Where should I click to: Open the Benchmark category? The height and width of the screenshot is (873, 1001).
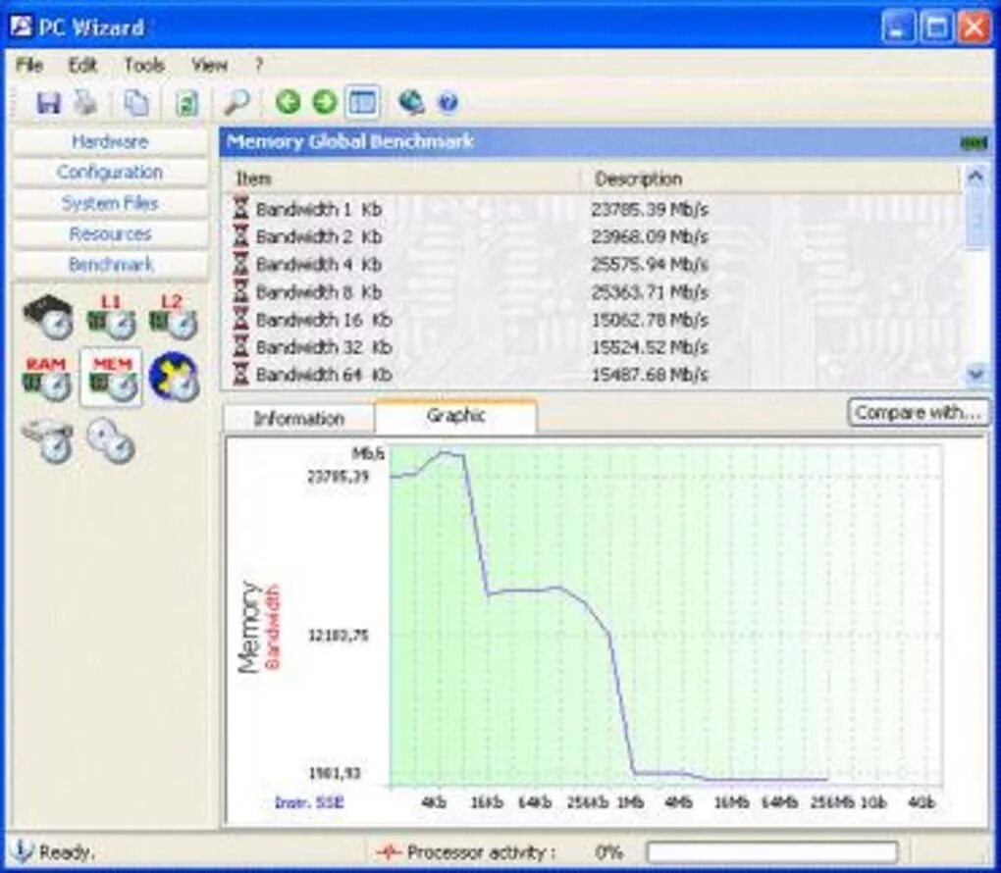coord(110,264)
